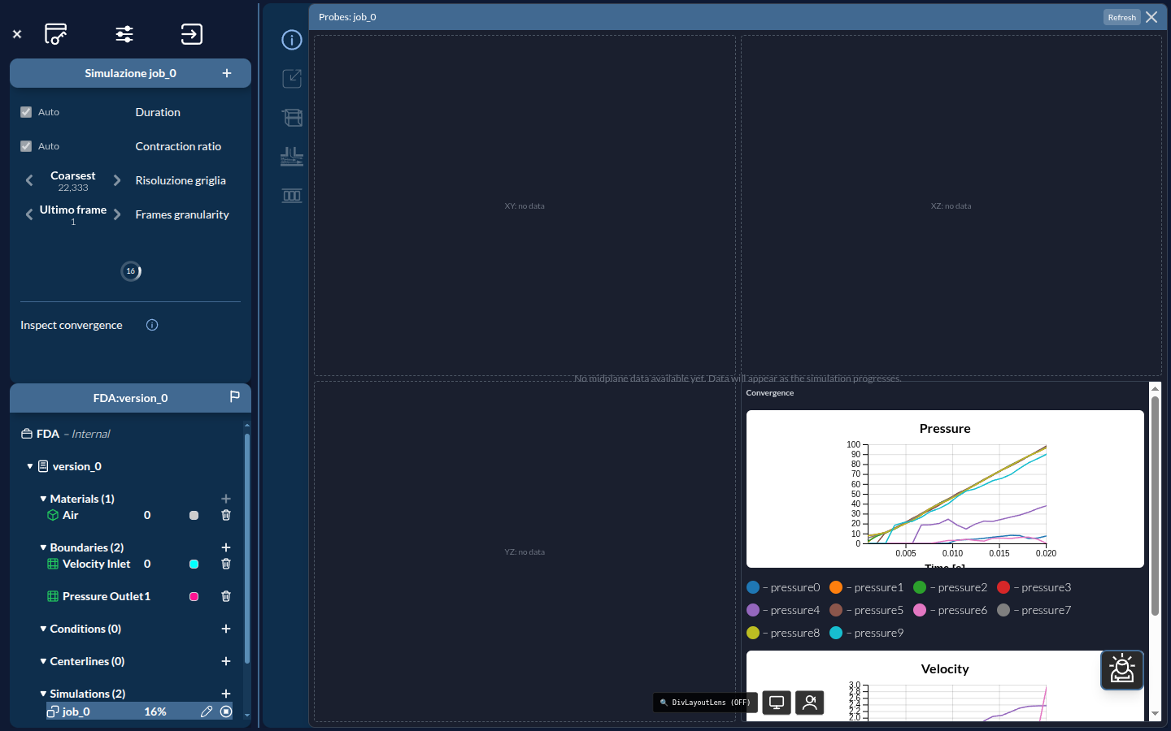Toggle pressure9 series in legend
Image resolution: width=1171 pixels, height=731 pixels.
click(867, 633)
